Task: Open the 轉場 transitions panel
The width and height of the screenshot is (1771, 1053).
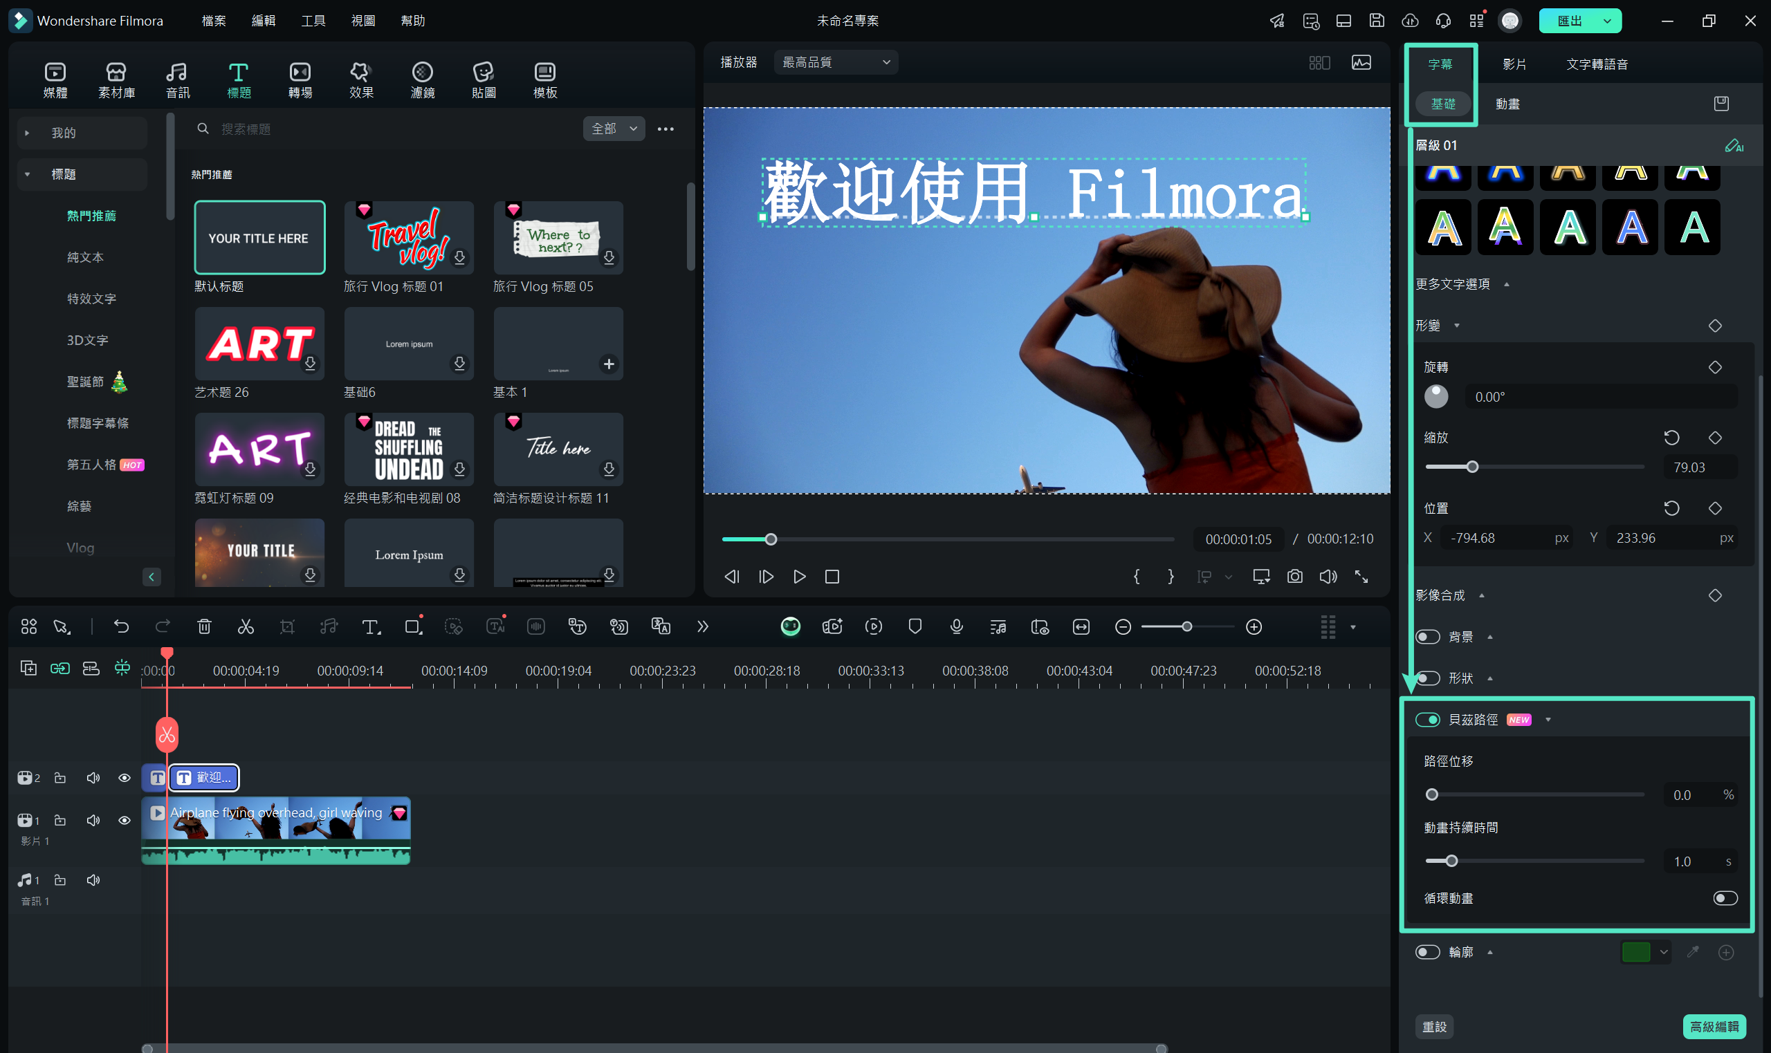Action: tap(300, 80)
